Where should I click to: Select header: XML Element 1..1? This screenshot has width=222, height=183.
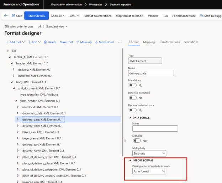32,63
